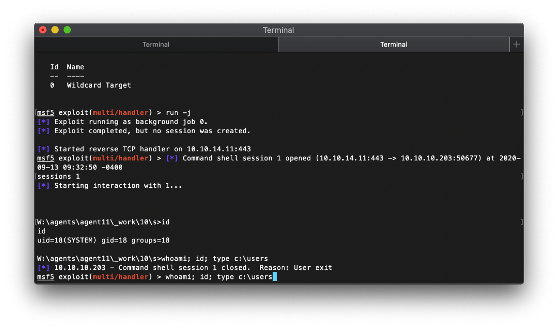Maximize the Terminal window with green button
The image size is (558, 329).
pos(67,30)
